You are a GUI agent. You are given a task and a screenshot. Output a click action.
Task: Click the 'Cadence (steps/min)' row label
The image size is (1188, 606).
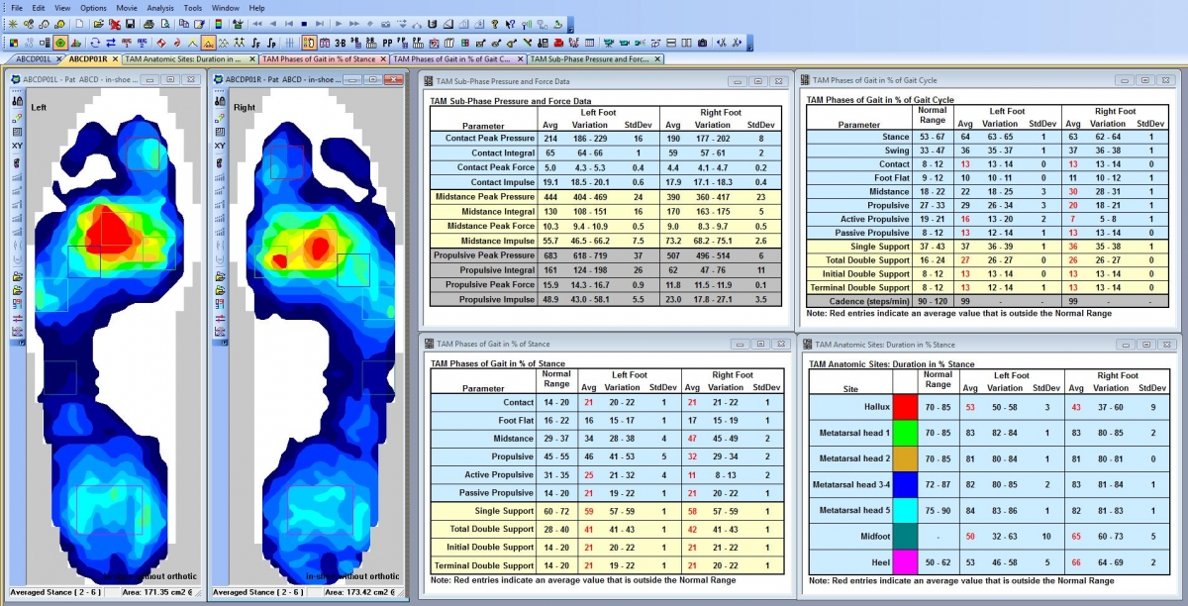click(869, 301)
